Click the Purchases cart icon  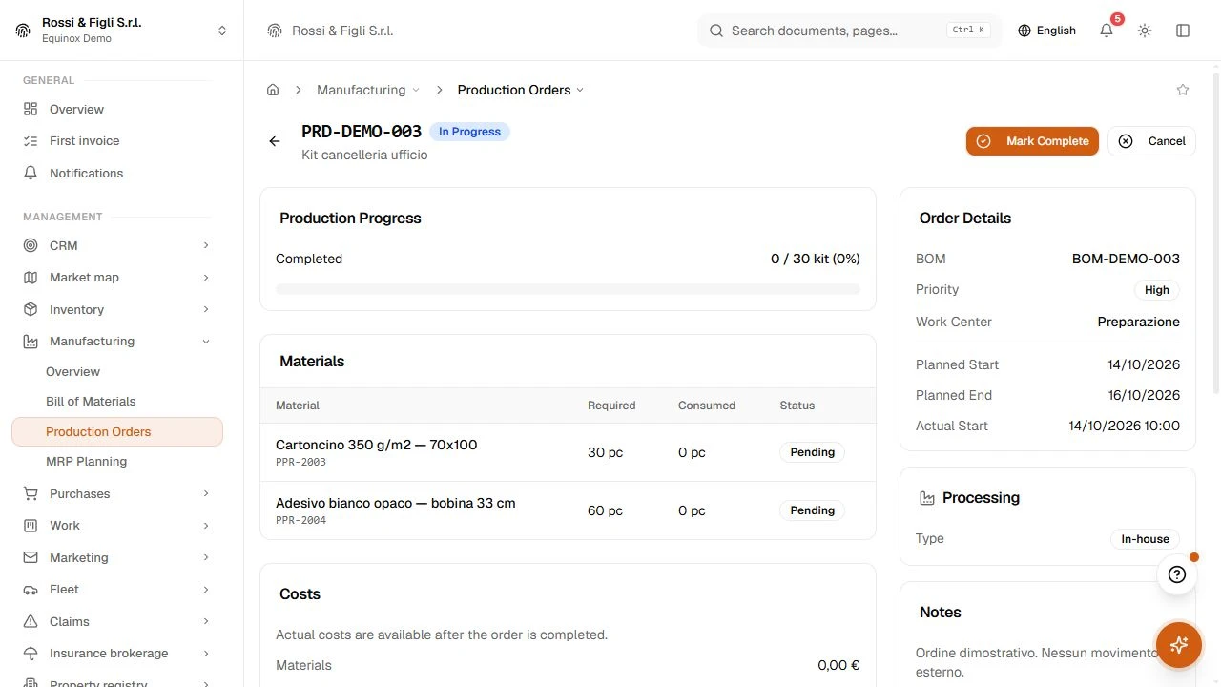[31, 493]
